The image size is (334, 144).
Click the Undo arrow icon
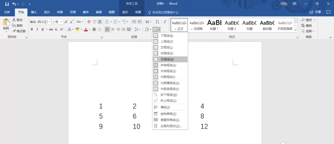pyautogui.click(x=14, y=4)
